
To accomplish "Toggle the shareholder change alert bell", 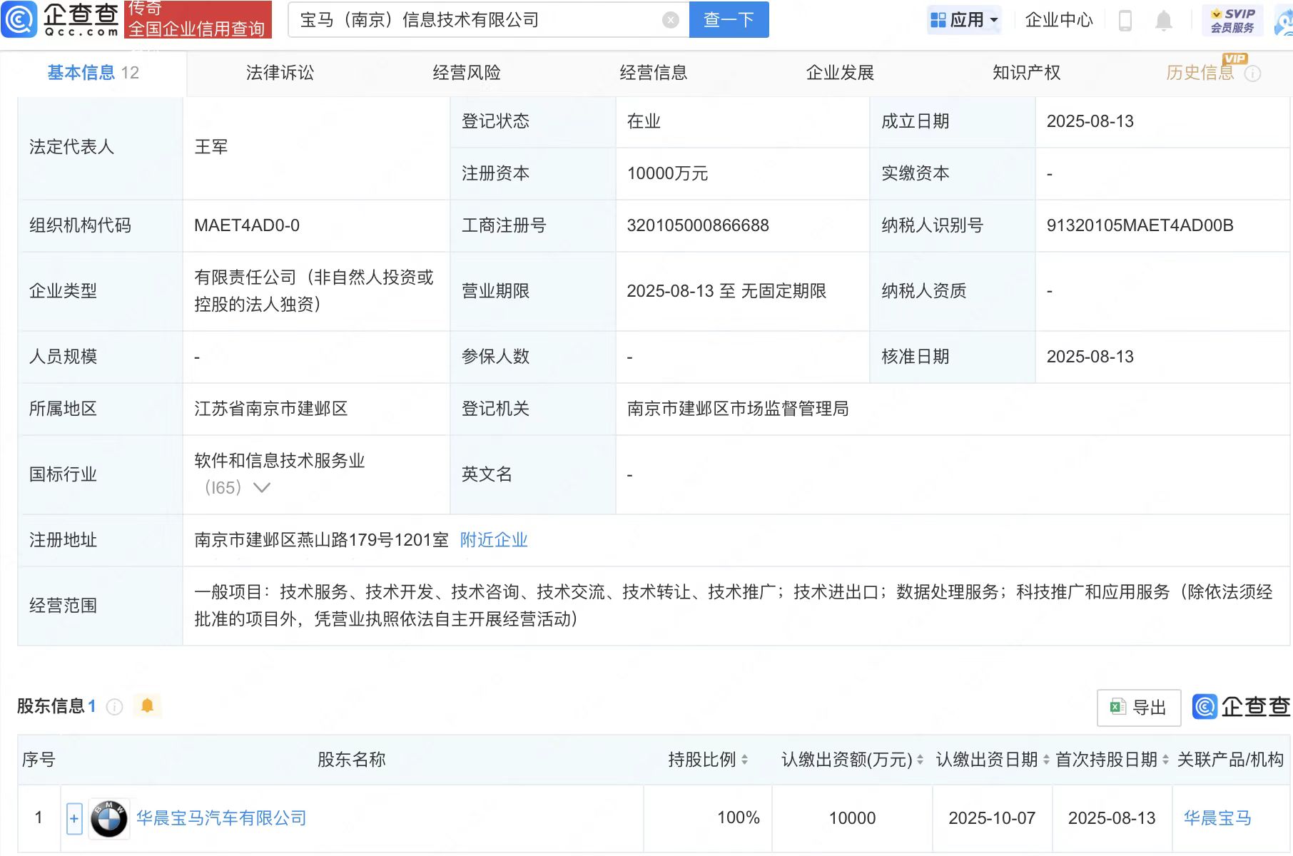I will pos(147,706).
